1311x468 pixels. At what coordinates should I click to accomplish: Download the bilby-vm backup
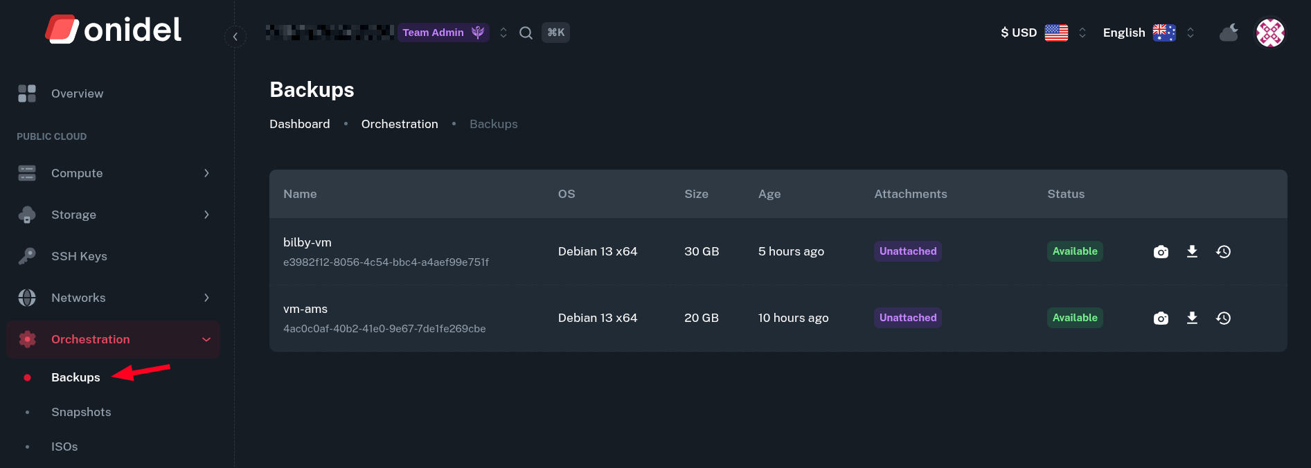[x=1192, y=251]
